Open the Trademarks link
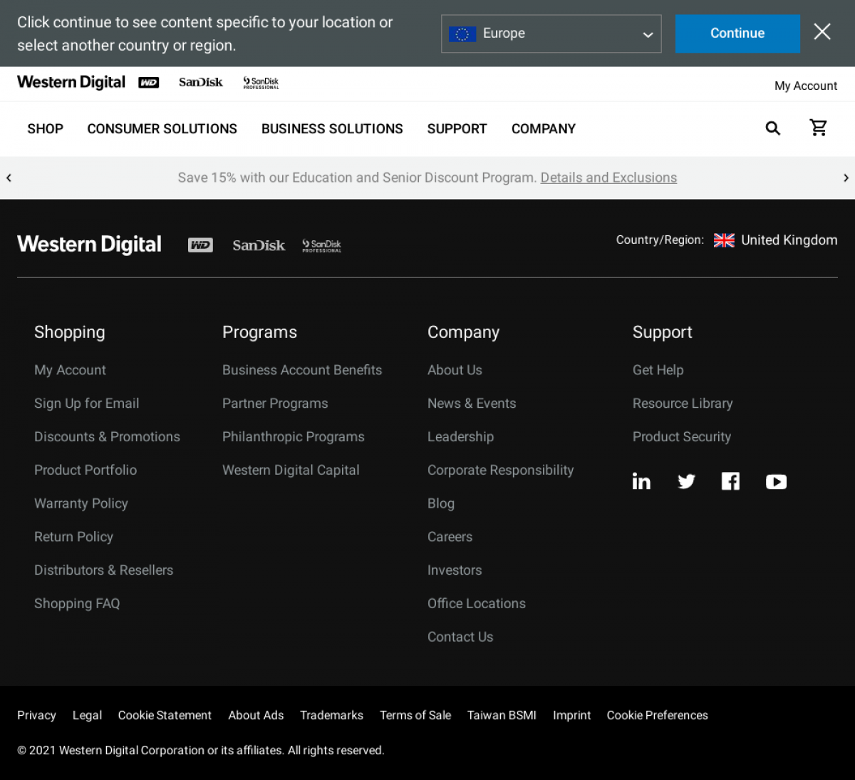The image size is (855, 780). pos(331,715)
